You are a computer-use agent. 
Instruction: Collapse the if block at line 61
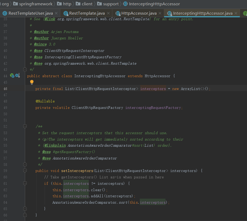(x=25, y=183)
